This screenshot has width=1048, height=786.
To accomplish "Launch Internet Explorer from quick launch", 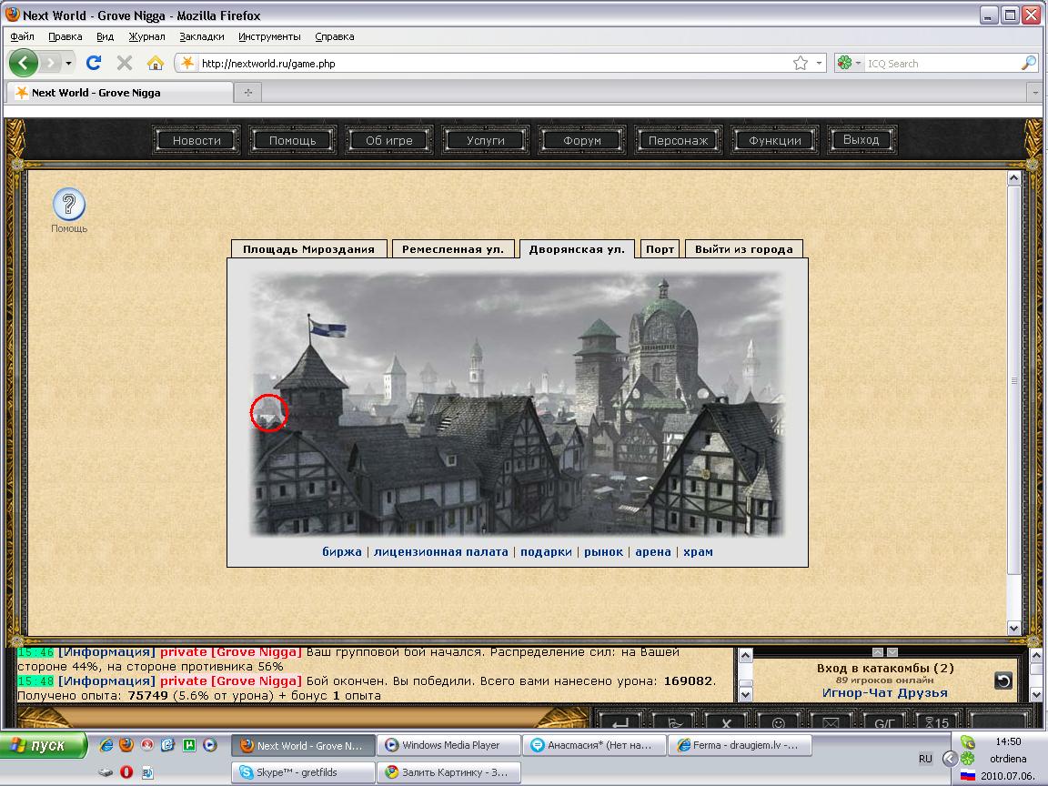I will pos(106,744).
